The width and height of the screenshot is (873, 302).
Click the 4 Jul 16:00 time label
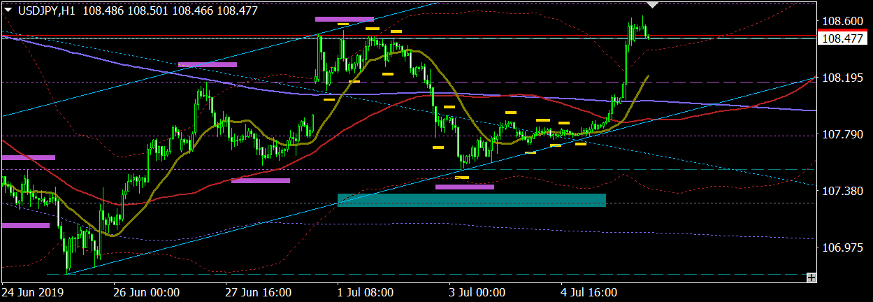pos(589,292)
